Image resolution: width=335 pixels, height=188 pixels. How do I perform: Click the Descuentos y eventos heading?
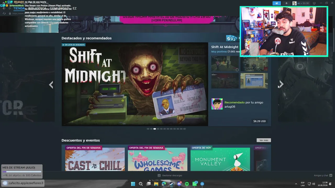(x=81, y=140)
